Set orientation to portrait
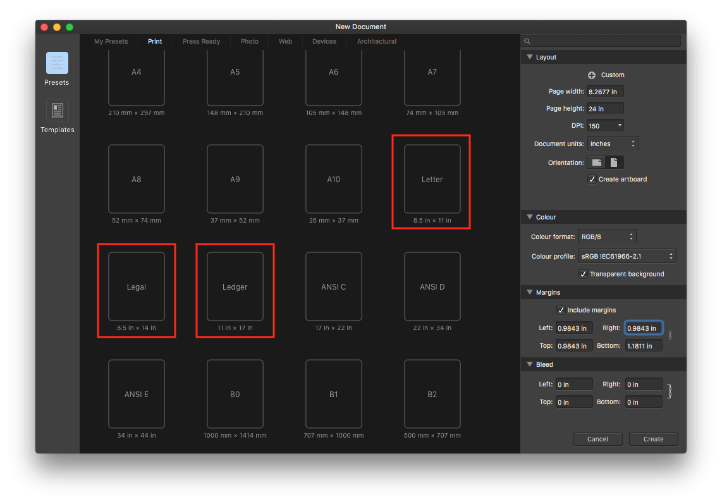Screen dimensions: 722x504 614,163
